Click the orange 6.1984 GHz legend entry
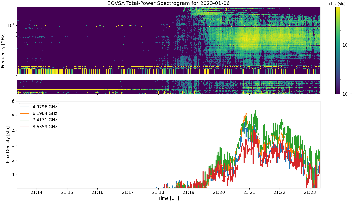This screenshot has height=202, width=354. tap(39, 113)
